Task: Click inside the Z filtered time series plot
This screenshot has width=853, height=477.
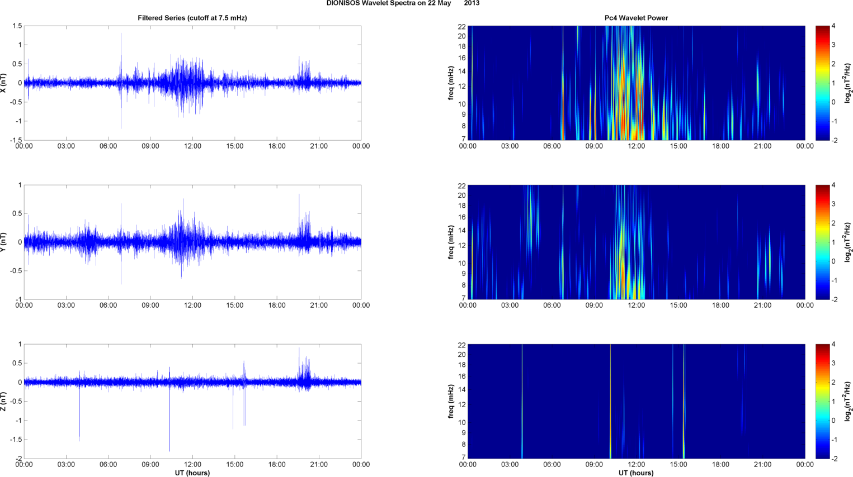Action: point(192,401)
